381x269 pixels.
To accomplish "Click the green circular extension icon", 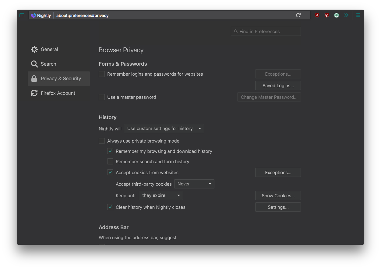I will (337, 15).
